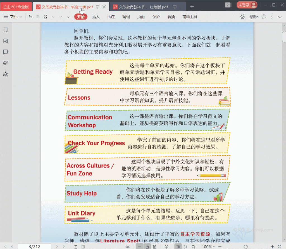Screen dimensions: 286x249
Task: Open the Settings gear icon near Help
Action: point(243,17)
